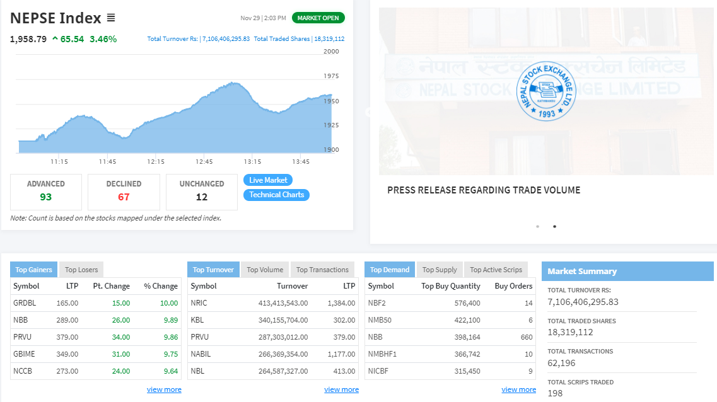Click GRDBL symbol in Top Gainers
Screen dimensions: 717x402
coord(25,303)
